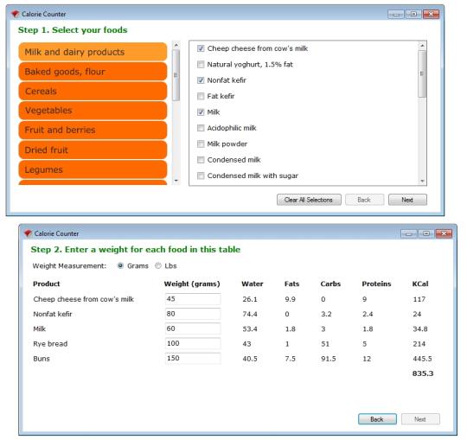Viewport: 467px width, 440px height.
Task: Minimize the Step 1 window
Action: 396,14
